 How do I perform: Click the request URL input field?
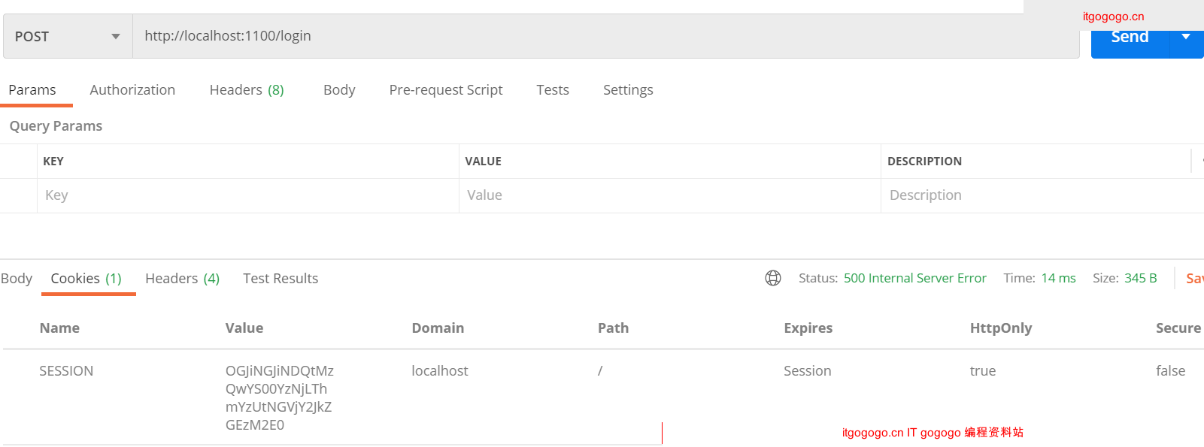click(x=602, y=36)
